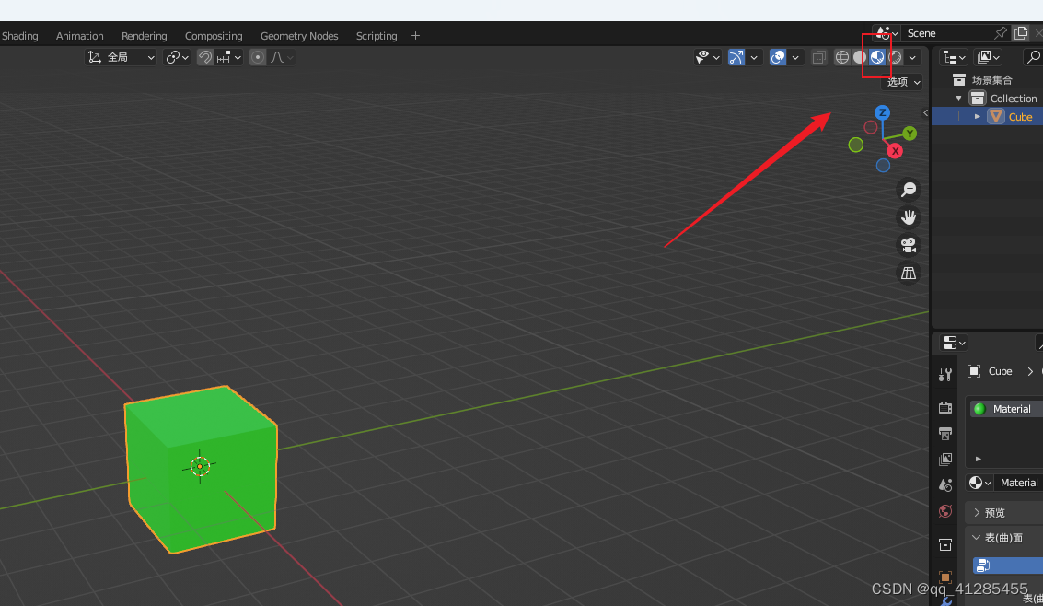Screen dimensions: 1043x606
Task: Open the Animation workspace tab
Action: click(80, 36)
